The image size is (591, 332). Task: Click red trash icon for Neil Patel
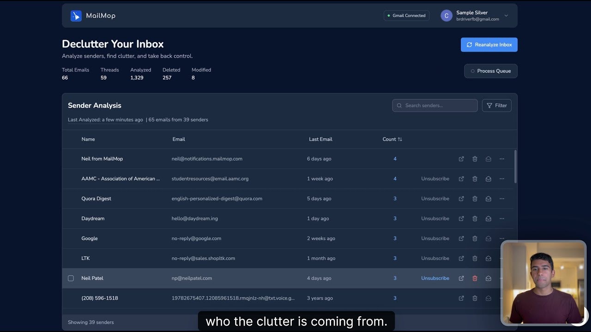[475, 278]
